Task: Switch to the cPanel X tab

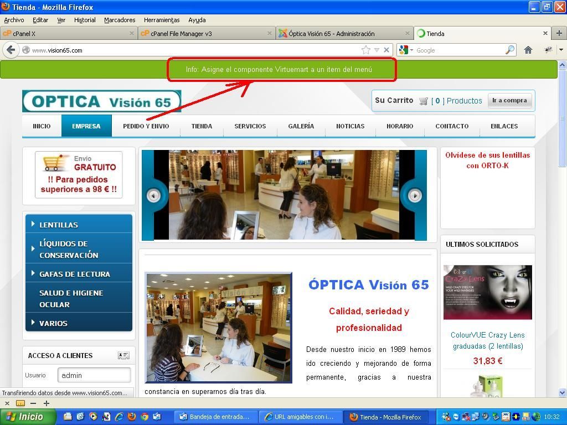Action: click(x=69, y=33)
